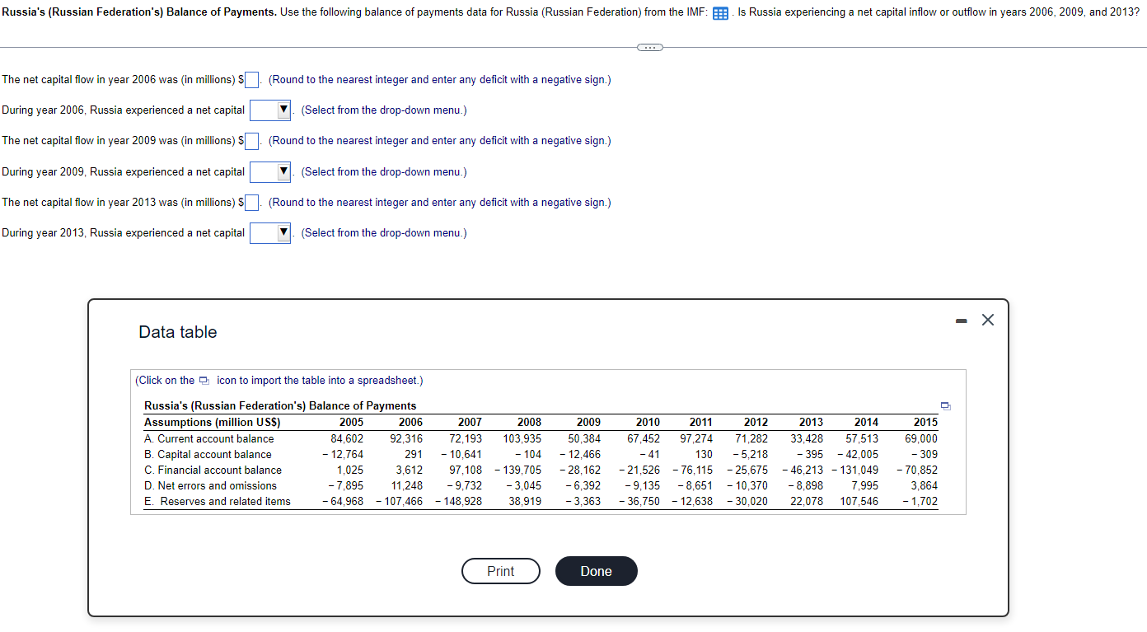Click the 2009 column header
1147x632 pixels.
(x=588, y=422)
